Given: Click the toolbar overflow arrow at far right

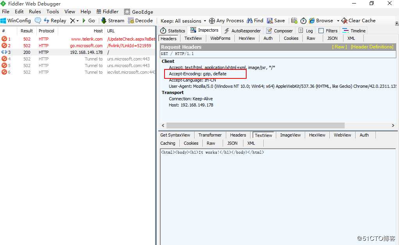Looking at the screenshot, I should pyautogui.click(x=397, y=23).
